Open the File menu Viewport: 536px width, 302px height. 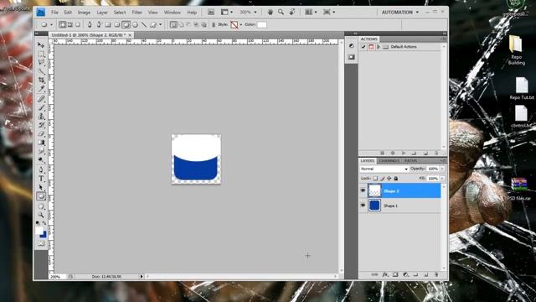click(54, 13)
